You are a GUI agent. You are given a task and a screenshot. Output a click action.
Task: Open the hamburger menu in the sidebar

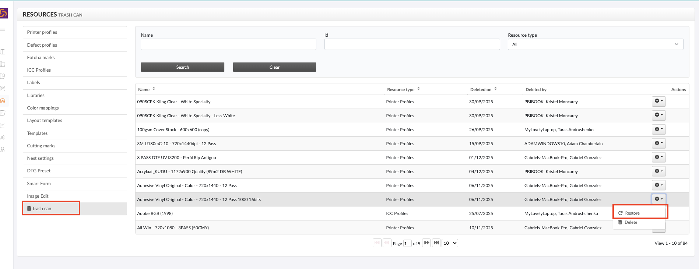(x=3, y=28)
